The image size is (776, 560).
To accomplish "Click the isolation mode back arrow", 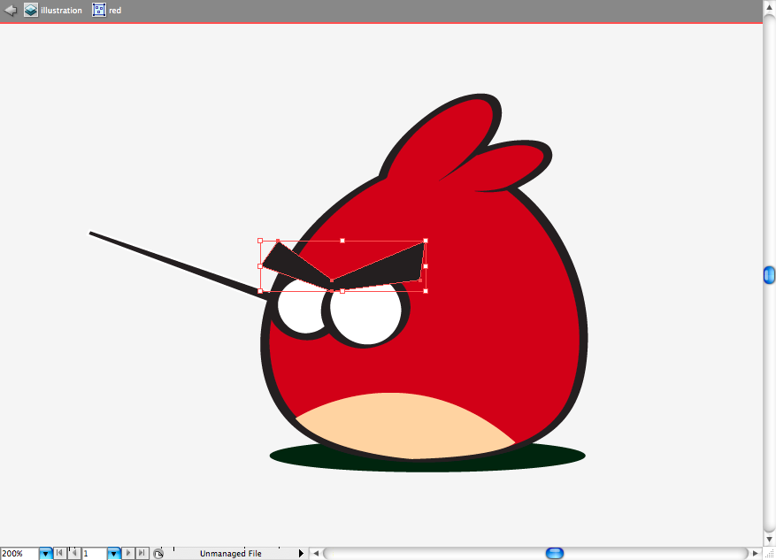I will 11,10.
